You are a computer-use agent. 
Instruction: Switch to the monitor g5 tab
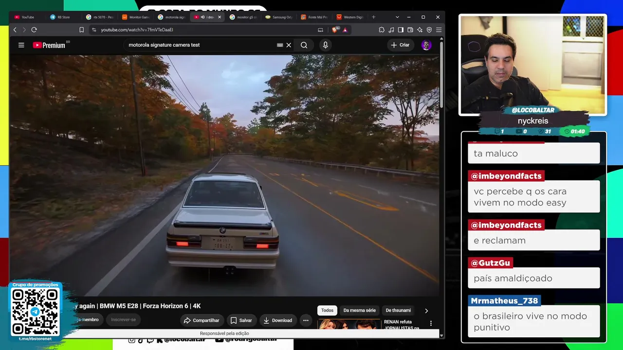click(243, 17)
